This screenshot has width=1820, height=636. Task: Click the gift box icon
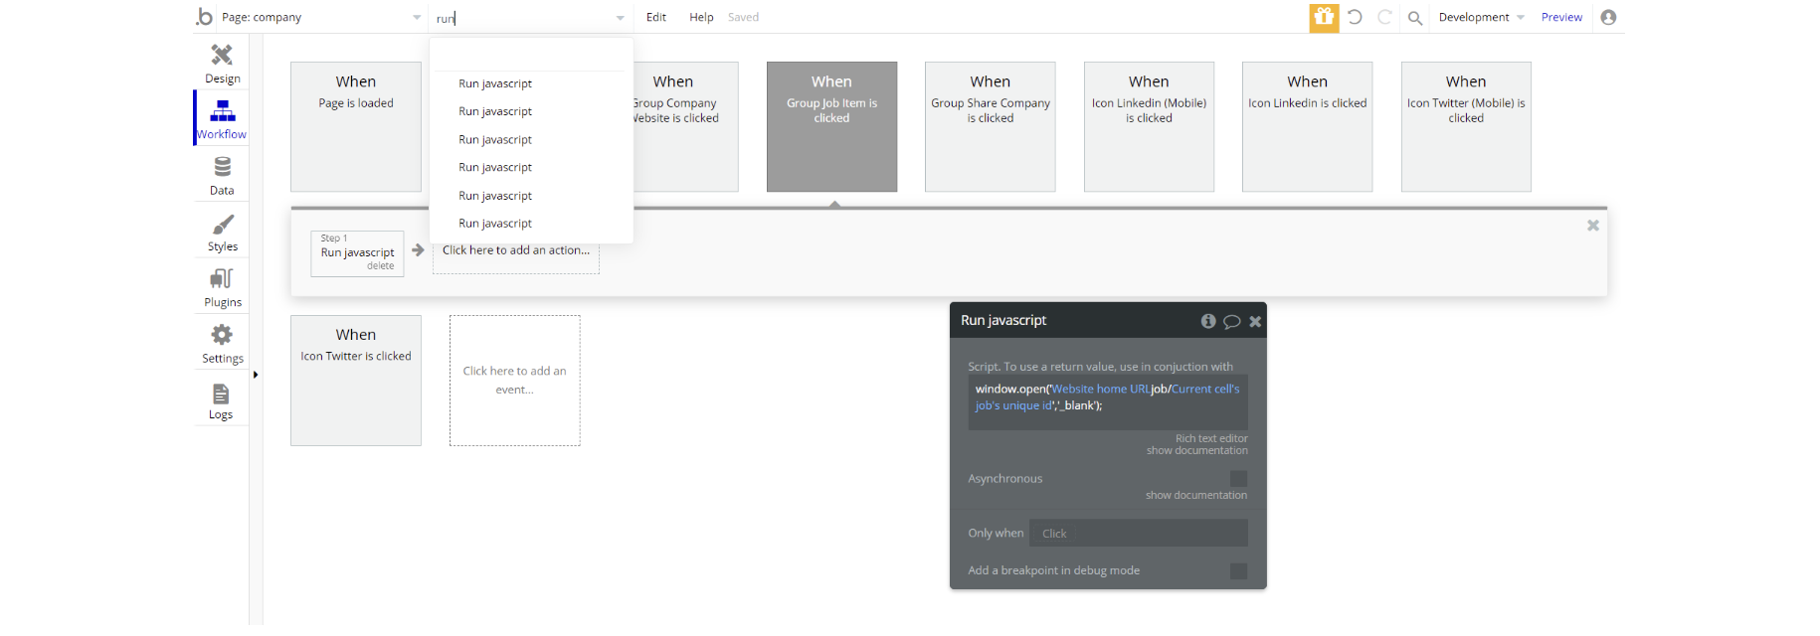point(1324,17)
